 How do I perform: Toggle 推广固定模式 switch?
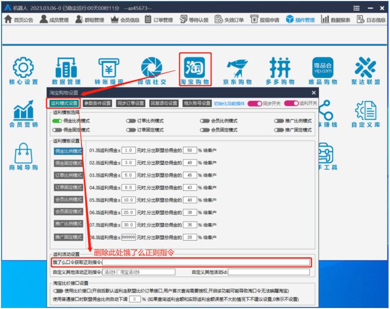click(x=279, y=130)
